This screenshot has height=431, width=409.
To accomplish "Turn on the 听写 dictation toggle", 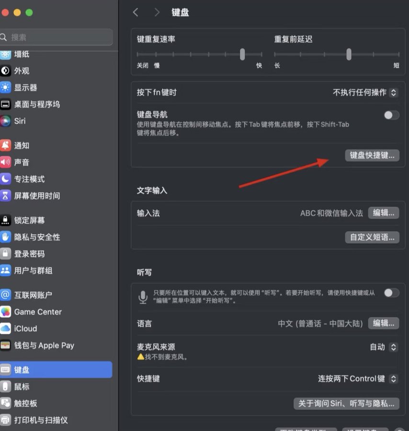I will (x=391, y=293).
